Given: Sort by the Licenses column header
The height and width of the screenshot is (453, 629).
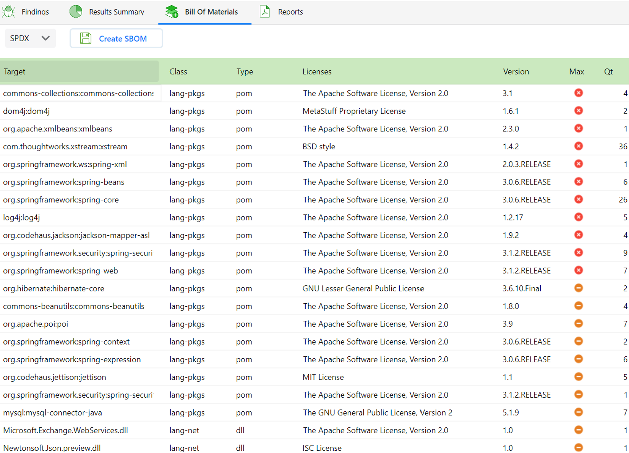Looking at the screenshot, I should (x=317, y=72).
